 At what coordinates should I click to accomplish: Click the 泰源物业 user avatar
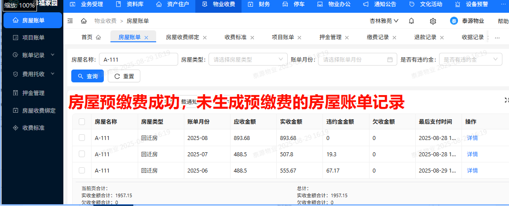454,21
